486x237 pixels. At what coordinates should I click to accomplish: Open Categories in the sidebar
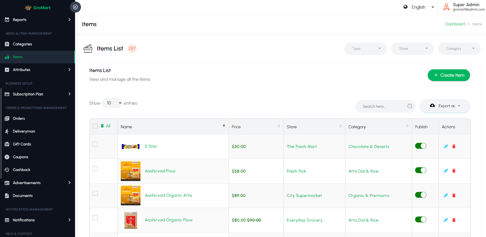(x=22, y=44)
